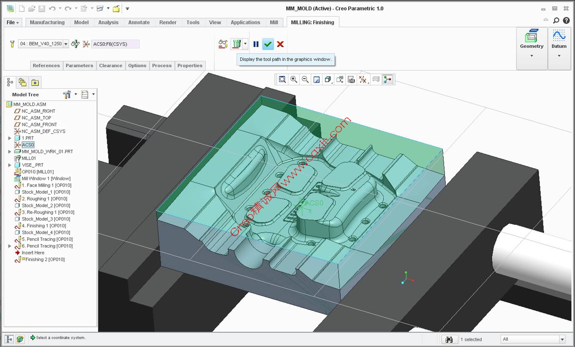
Task: Open the dropdown arrow beside tool path display
Action: coord(245,44)
